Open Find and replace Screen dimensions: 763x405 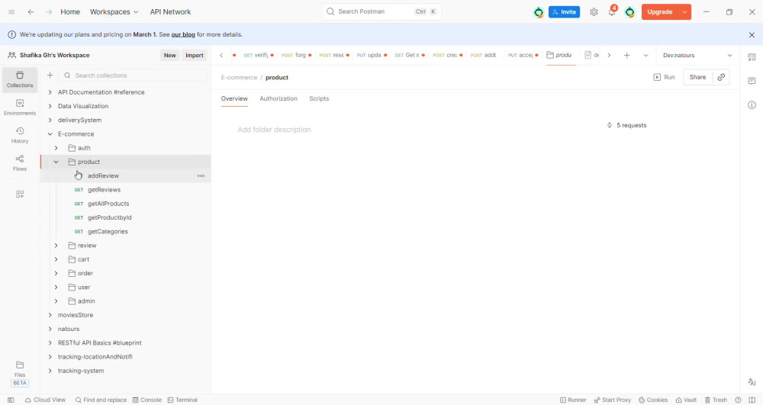101,400
